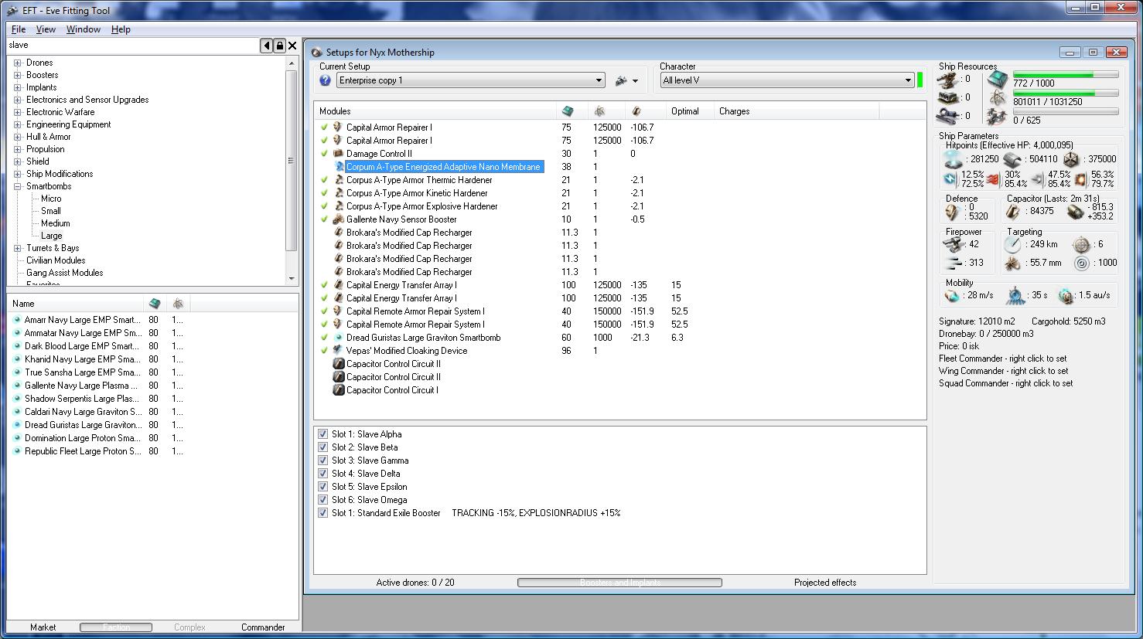Expand the Drones tree category
The width and height of the screenshot is (1143, 639).
pyautogui.click(x=17, y=63)
